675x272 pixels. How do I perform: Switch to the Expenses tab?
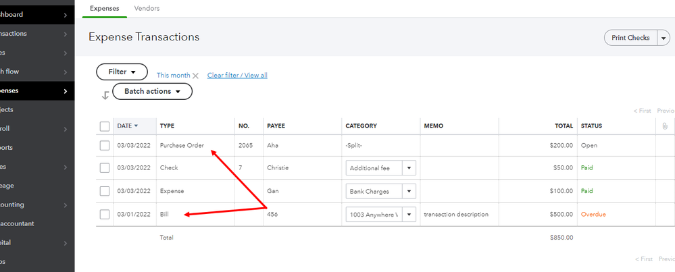pos(105,8)
